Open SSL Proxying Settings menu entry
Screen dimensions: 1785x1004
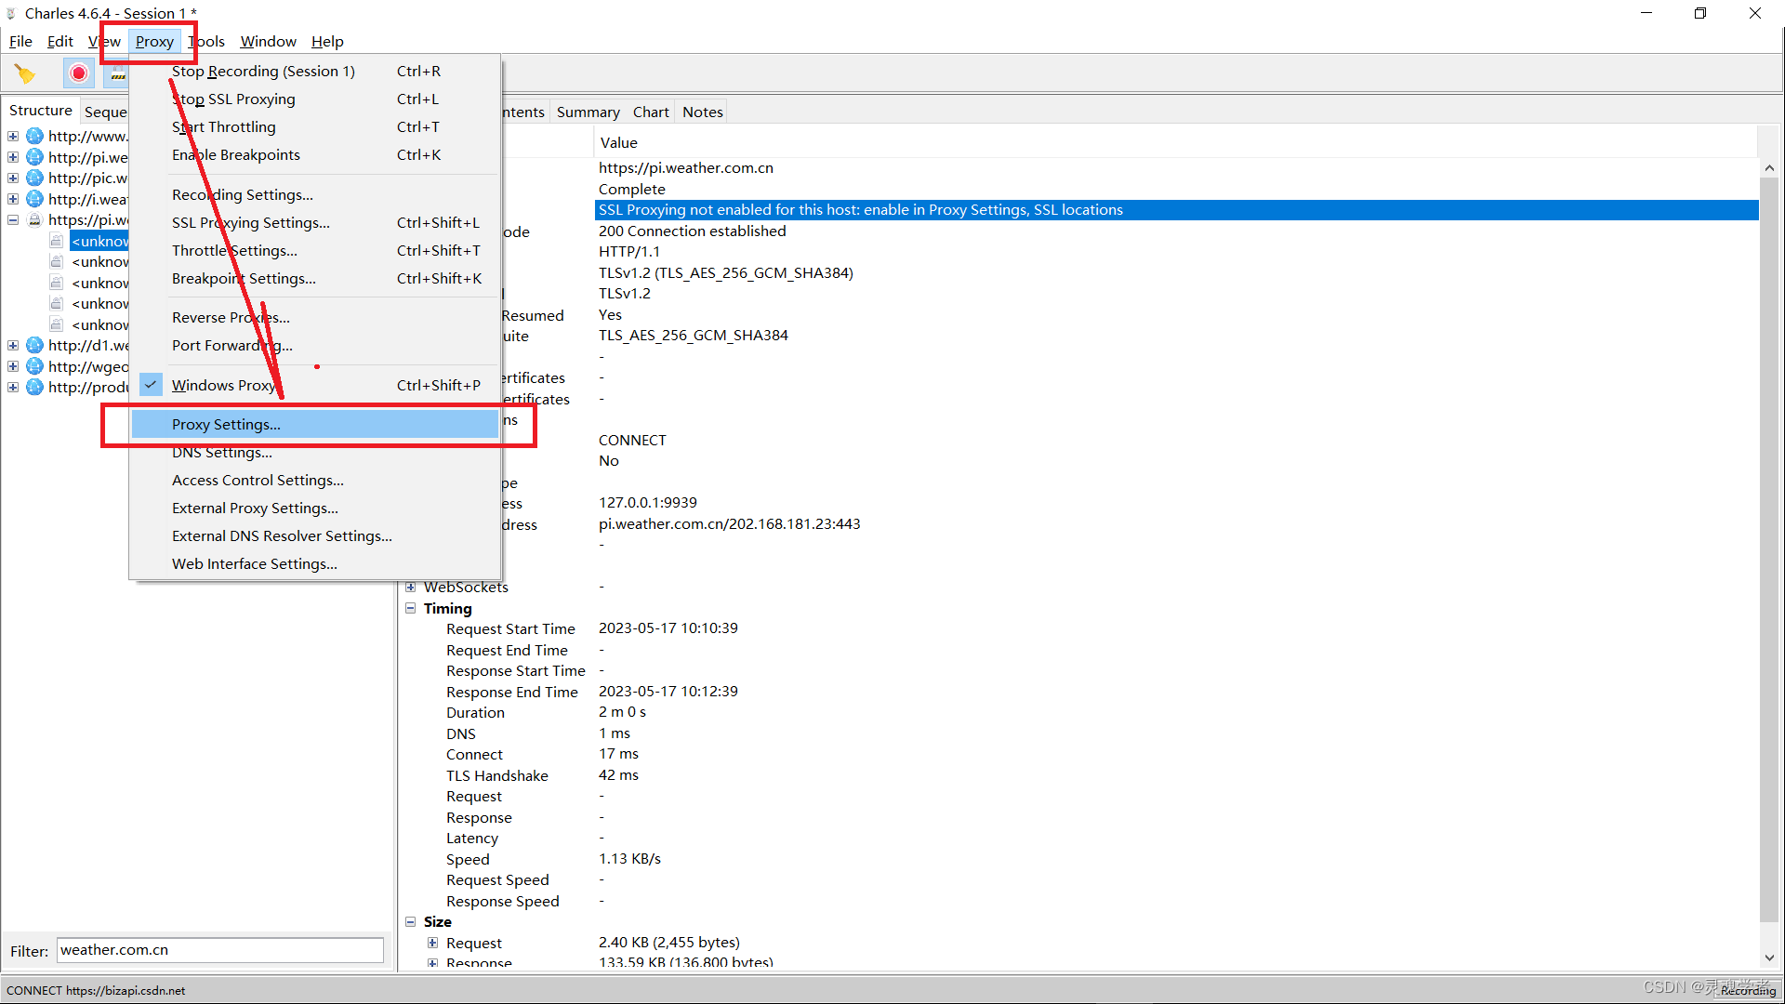coord(251,223)
